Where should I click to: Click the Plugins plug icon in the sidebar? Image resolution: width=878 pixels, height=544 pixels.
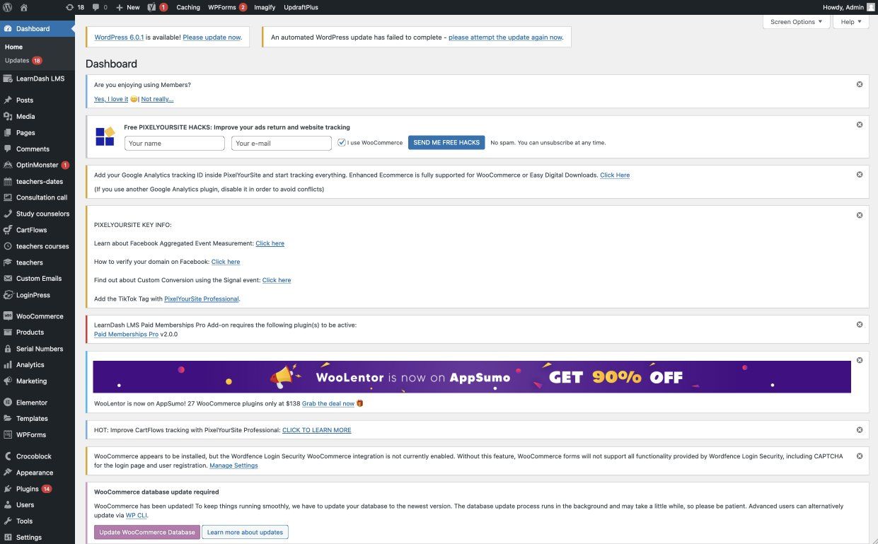click(x=8, y=489)
